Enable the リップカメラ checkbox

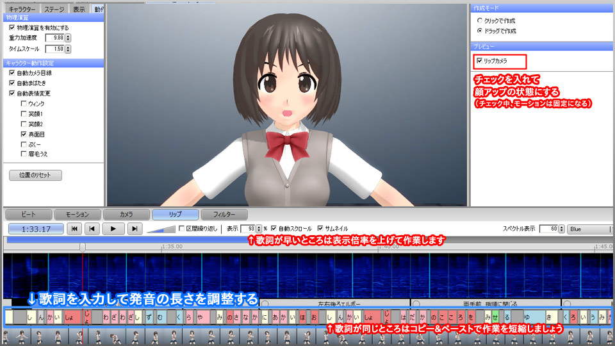[479, 61]
